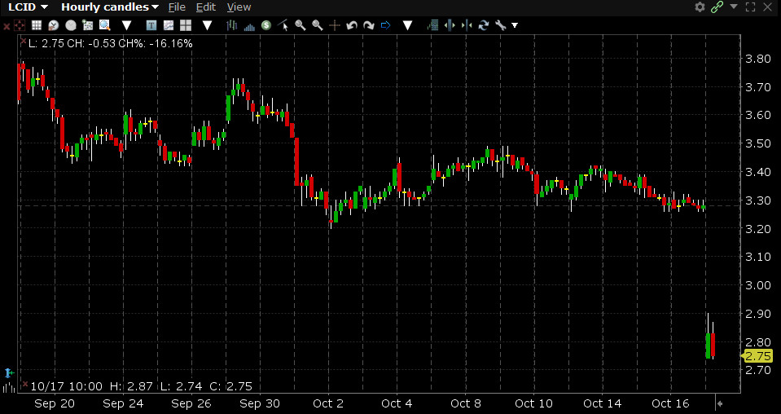Expand the Hourly candles dropdown
The width and height of the screenshot is (781, 414).
(98, 7)
